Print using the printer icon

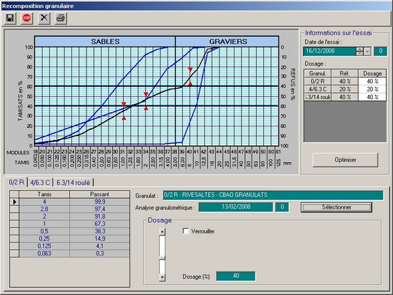point(61,18)
